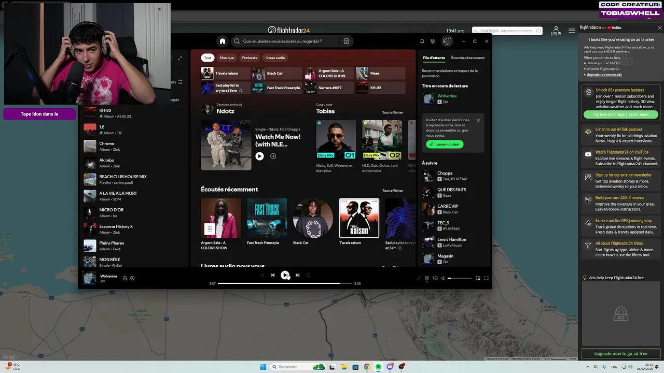
Task: Add Wolverine to liked songs plus icon
Action: (x=132, y=278)
